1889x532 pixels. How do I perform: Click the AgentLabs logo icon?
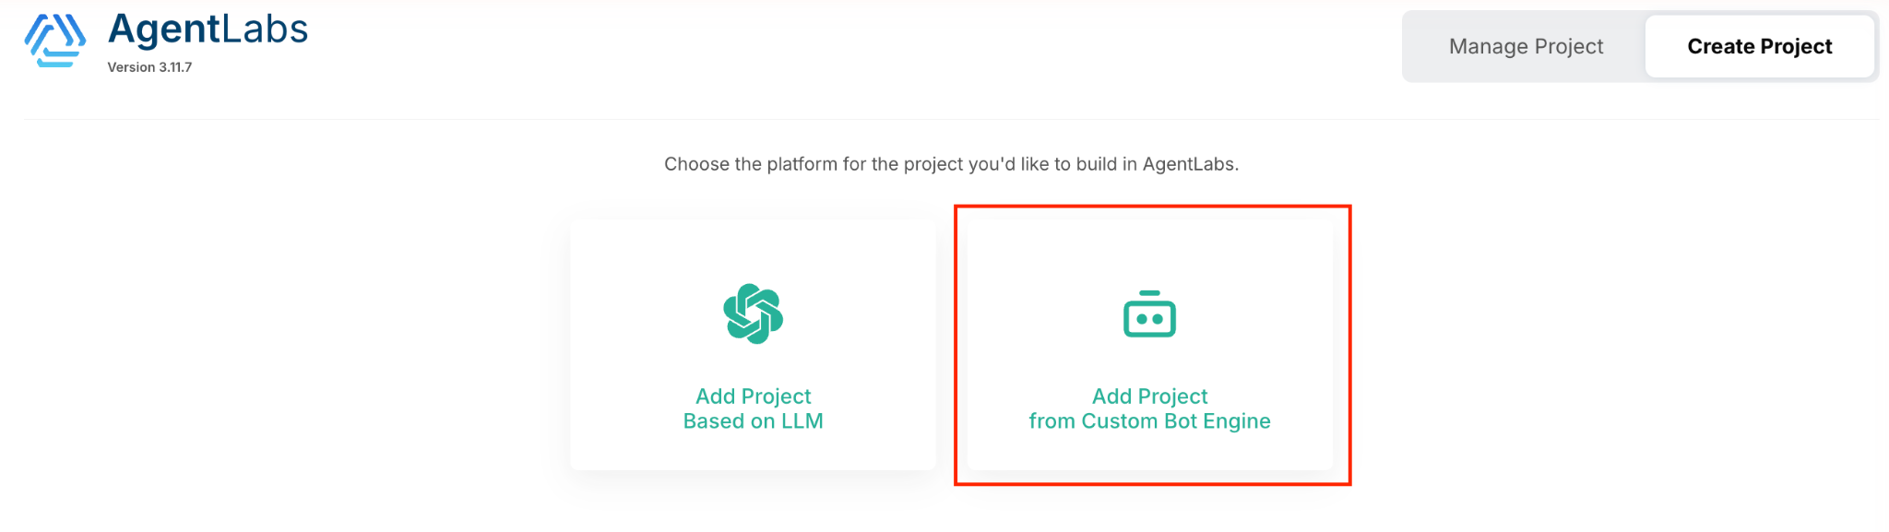tap(55, 41)
